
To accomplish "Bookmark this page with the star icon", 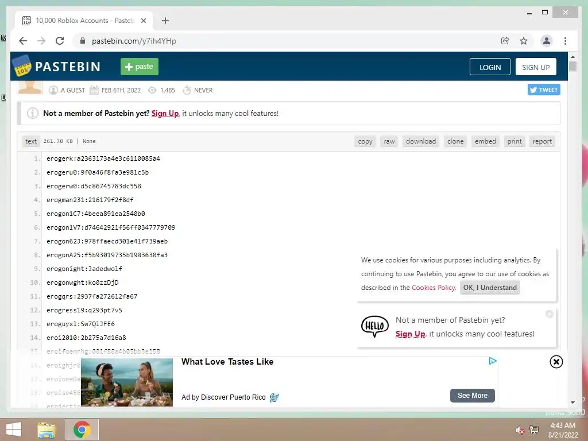I will coord(524,41).
